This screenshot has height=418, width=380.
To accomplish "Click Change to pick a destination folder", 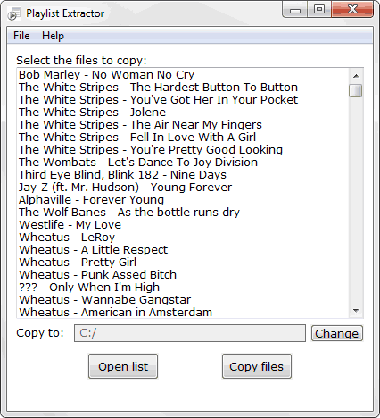I will (x=337, y=333).
